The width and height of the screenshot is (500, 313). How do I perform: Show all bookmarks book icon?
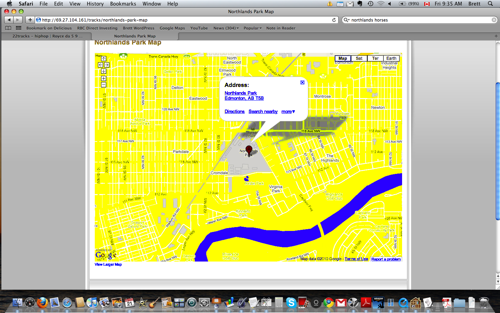(8, 28)
